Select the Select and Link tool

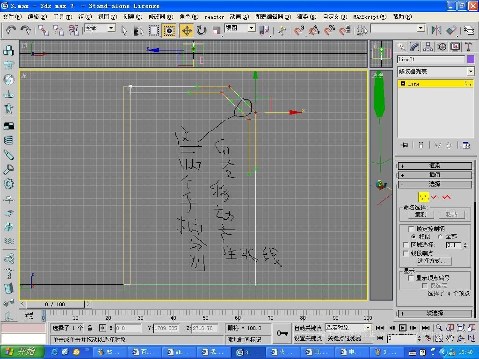44,30
